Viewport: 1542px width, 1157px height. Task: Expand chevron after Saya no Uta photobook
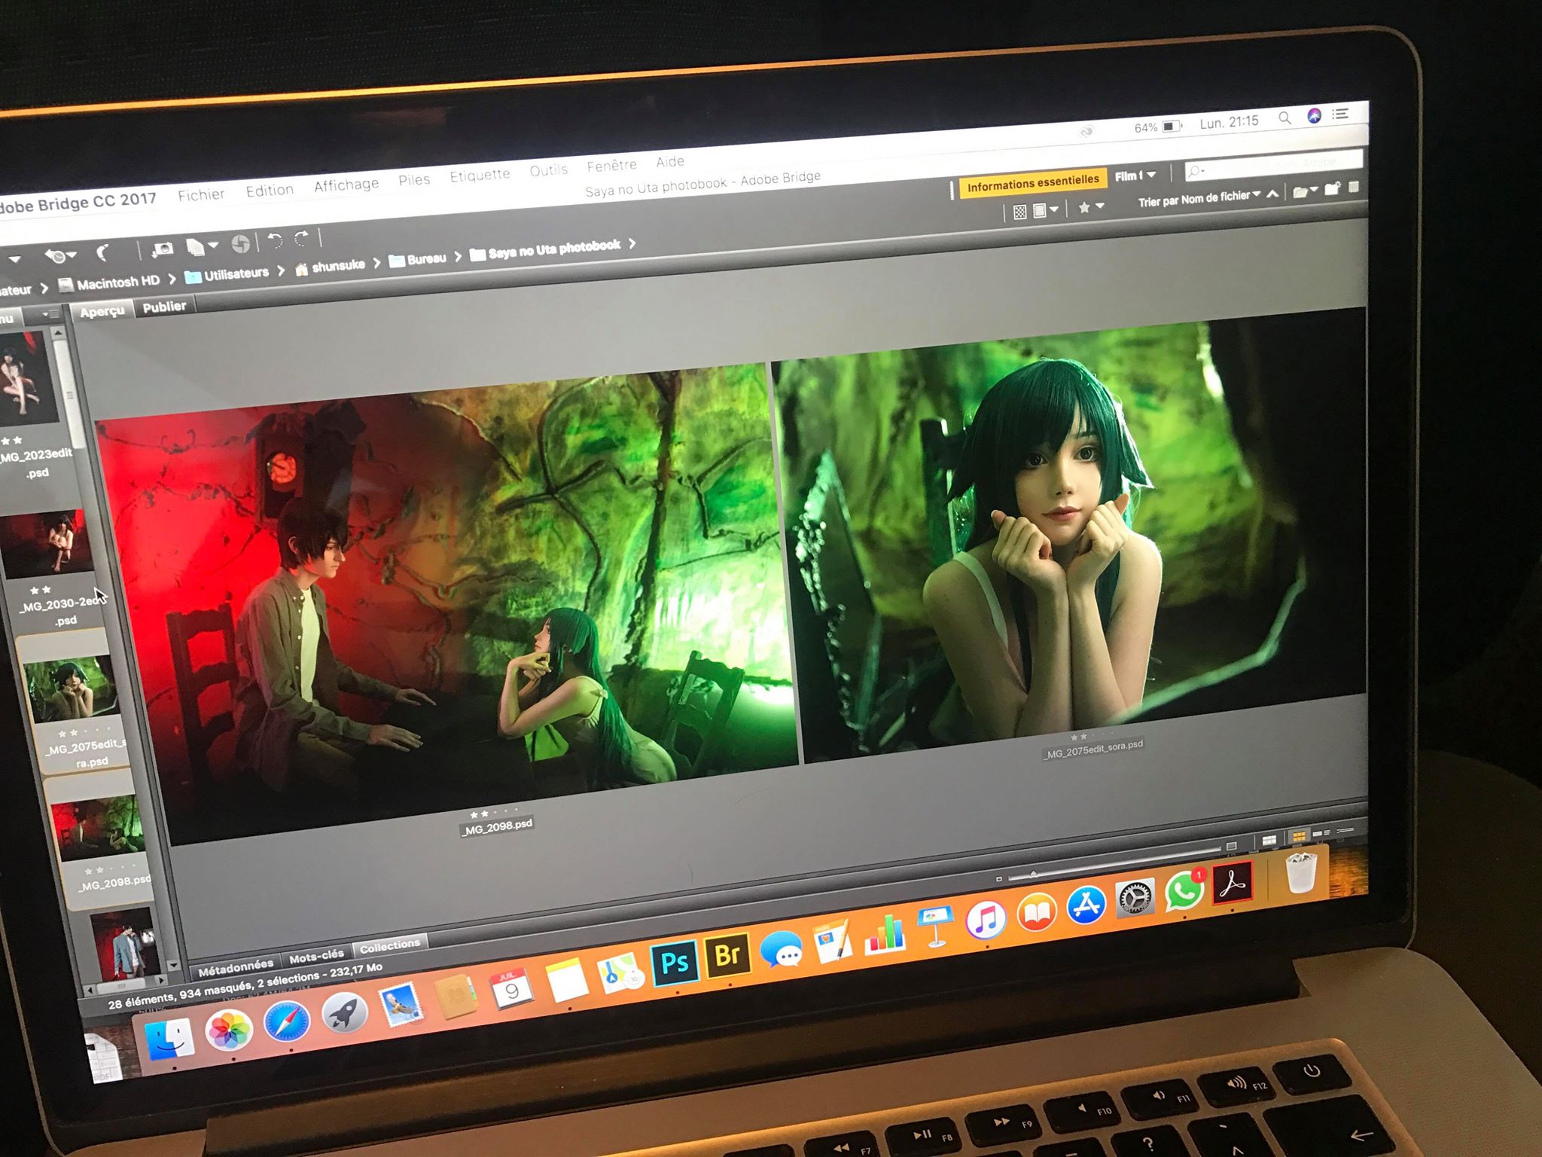(632, 243)
